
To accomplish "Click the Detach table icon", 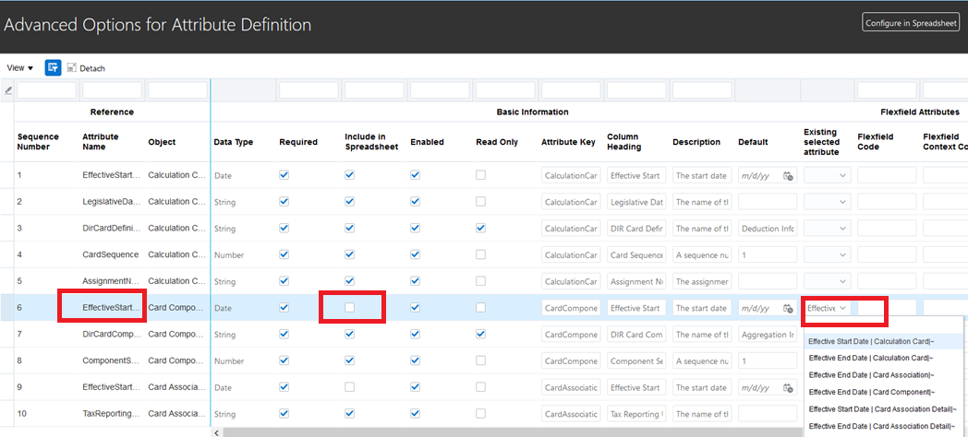I will pyautogui.click(x=72, y=68).
